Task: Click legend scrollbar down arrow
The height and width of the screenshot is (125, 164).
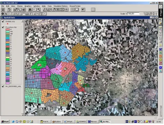Action: tap(23, 115)
